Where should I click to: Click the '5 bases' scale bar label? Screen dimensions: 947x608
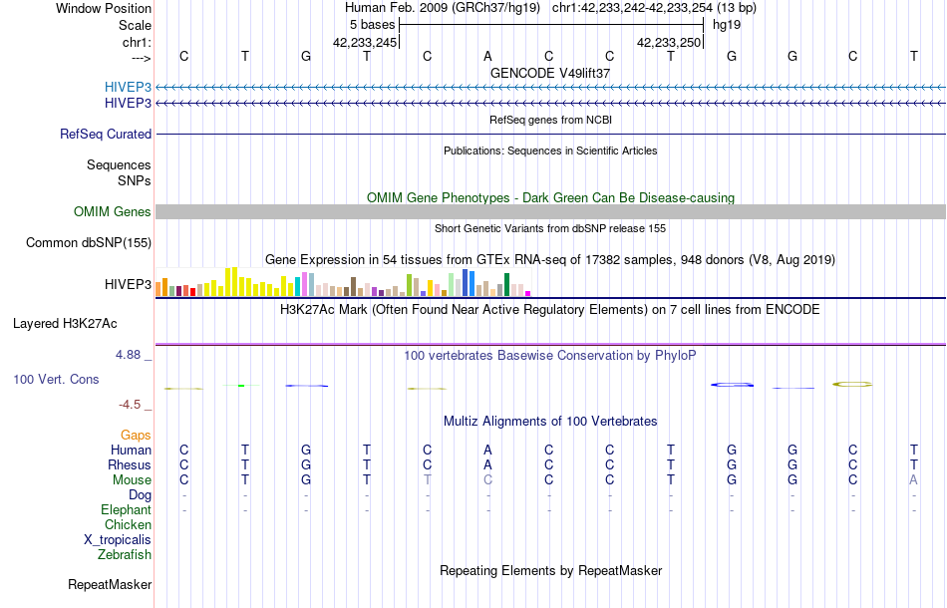tap(372, 25)
